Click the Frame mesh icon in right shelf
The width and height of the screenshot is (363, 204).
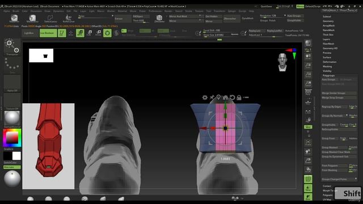[x=308, y=143]
